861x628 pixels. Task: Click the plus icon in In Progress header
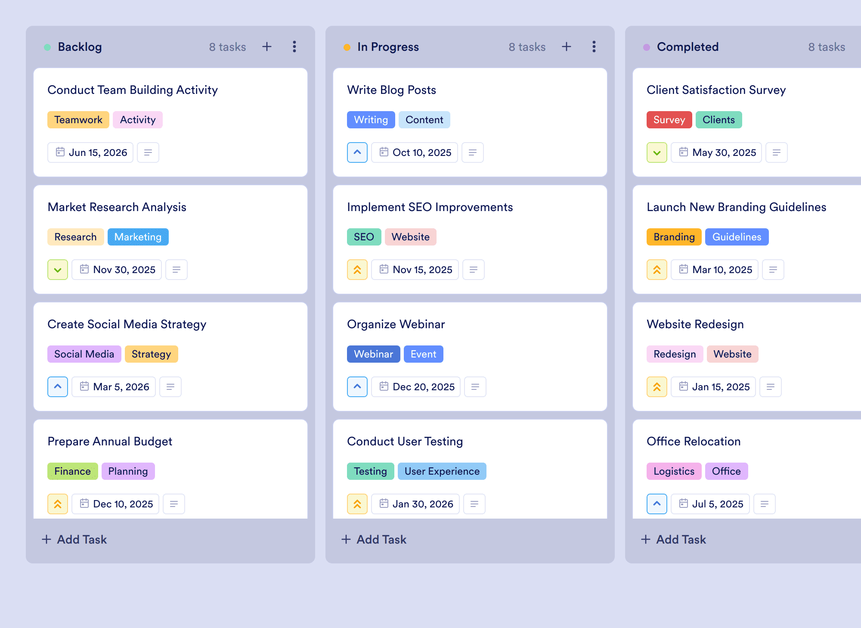[567, 47]
